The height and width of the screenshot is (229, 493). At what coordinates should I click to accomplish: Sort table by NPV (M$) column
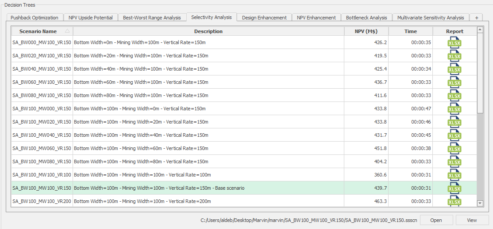pyautogui.click(x=366, y=31)
